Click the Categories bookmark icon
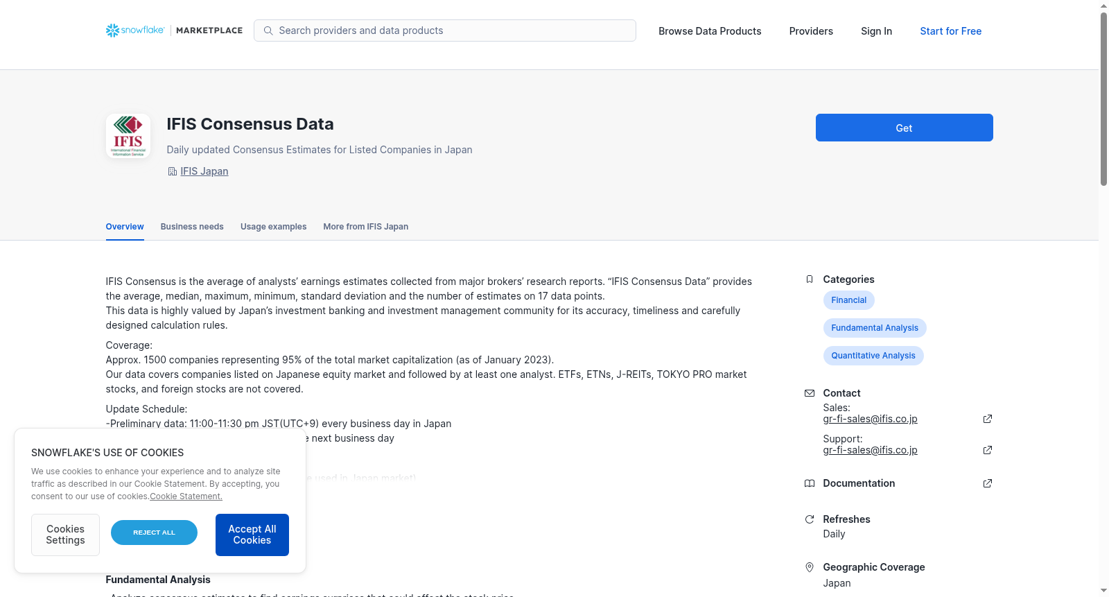Image resolution: width=1109 pixels, height=597 pixels. 810,279
